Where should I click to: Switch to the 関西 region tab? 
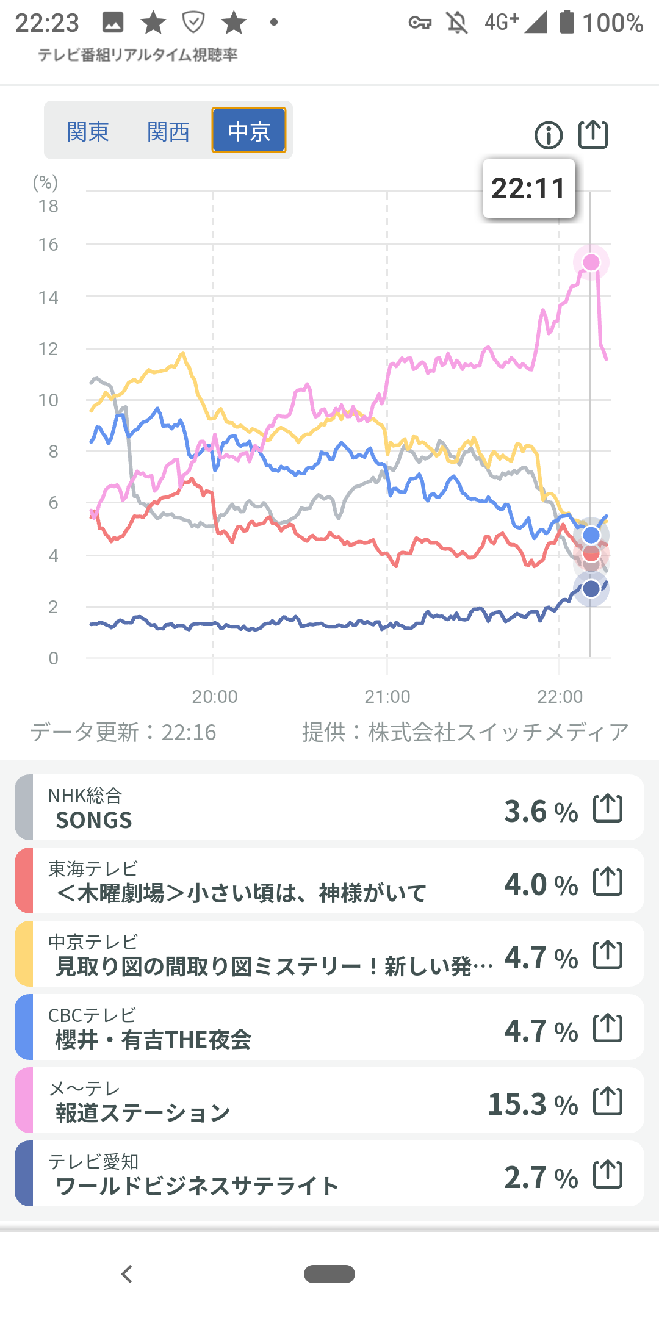pyautogui.click(x=168, y=131)
